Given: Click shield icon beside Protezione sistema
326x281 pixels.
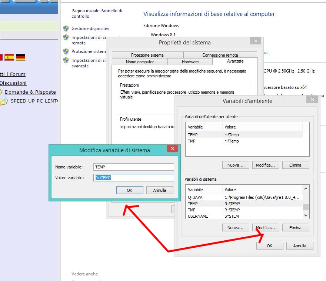Looking at the screenshot, I should [x=66, y=51].
